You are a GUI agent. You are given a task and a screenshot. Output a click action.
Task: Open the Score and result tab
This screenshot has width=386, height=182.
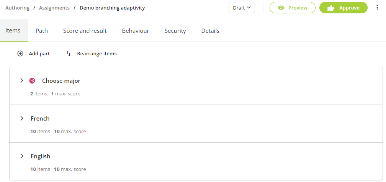pos(85,31)
